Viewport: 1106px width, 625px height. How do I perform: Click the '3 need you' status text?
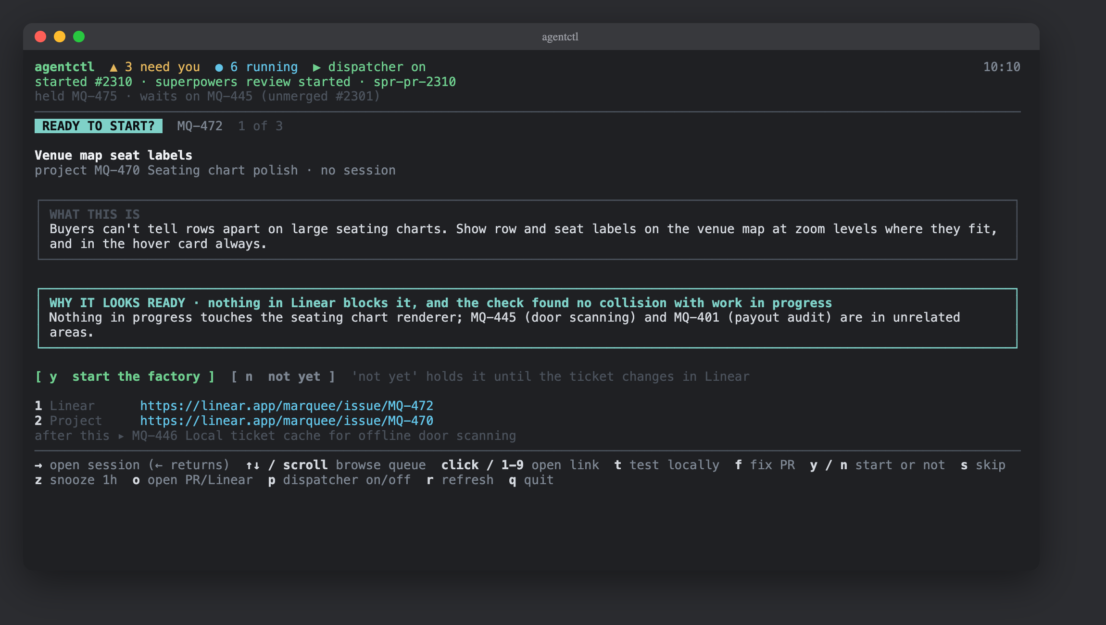point(162,67)
